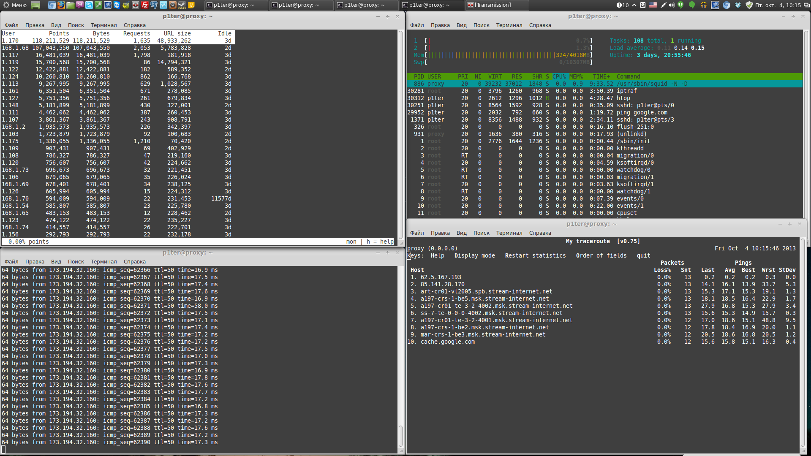Open Терминал menu in top-left terminal
Image resolution: width=811 pixels, height=456 pixels.
103,25
